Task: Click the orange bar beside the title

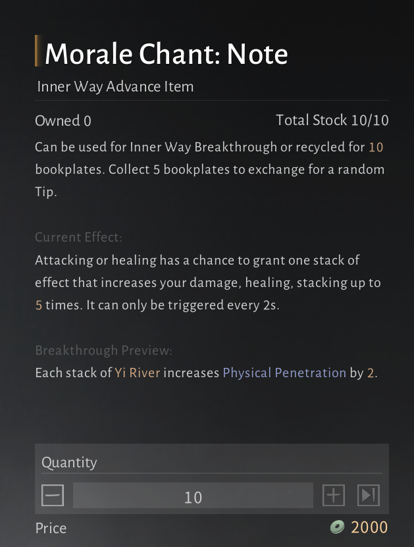Action: coord(37,52)
